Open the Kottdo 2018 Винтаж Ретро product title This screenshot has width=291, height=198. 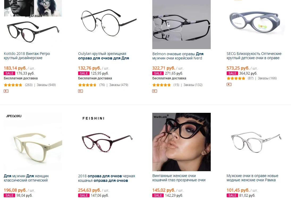[x=27, y=56]
